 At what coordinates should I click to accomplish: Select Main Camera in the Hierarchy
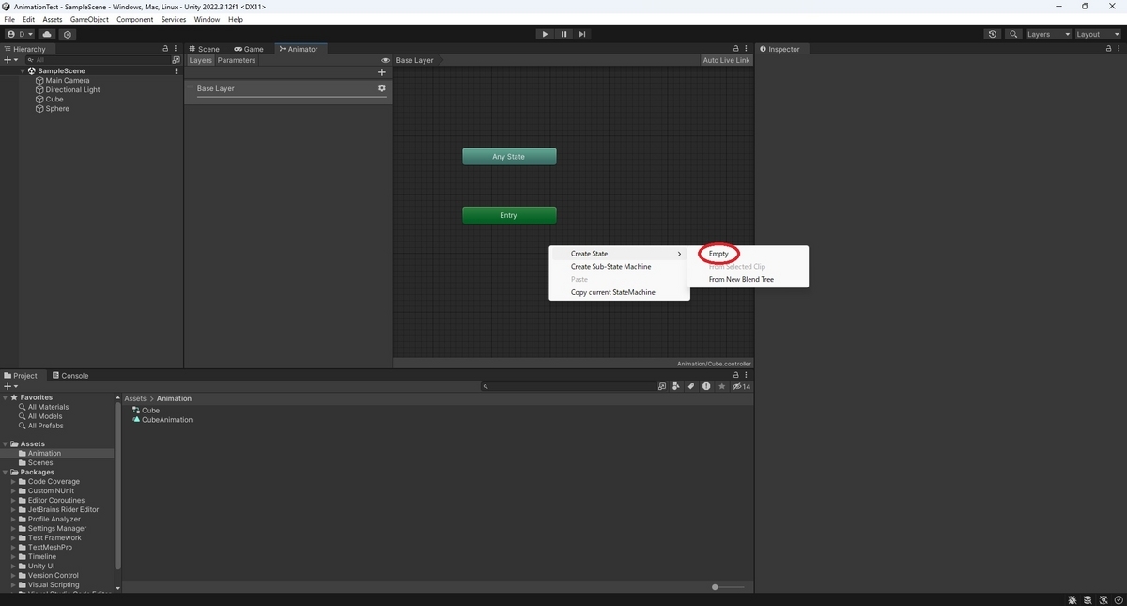pos(68,80)
